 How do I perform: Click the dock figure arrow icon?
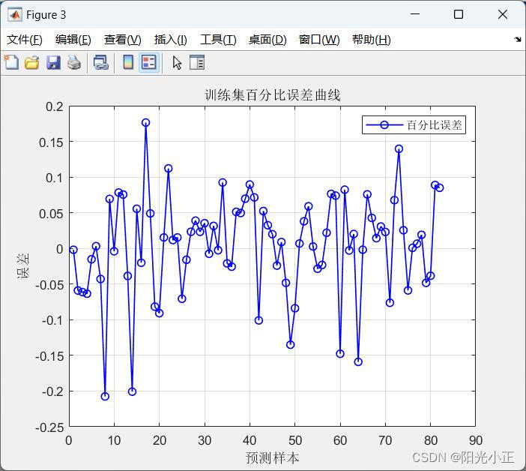point(518,39)
